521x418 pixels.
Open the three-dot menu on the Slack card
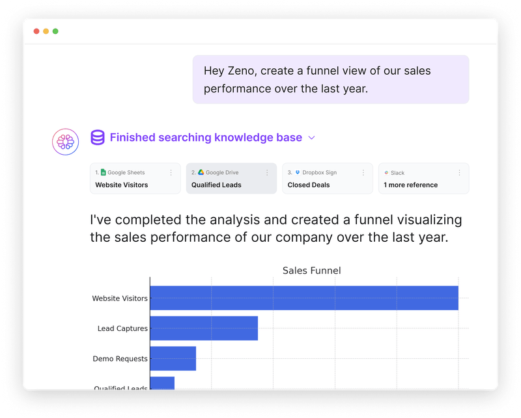458,171
